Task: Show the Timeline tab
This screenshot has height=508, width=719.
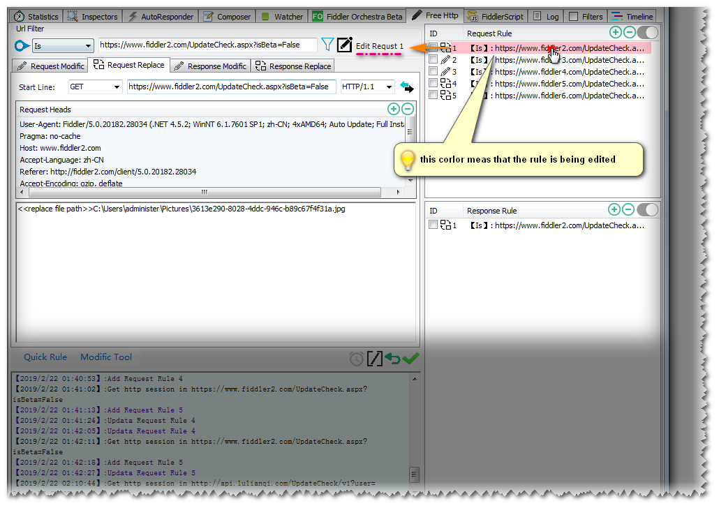Action: coord(632,17)
